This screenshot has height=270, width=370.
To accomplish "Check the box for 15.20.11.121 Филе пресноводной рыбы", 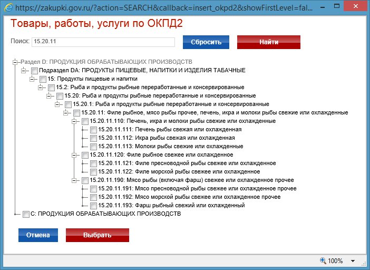I will [93, 163].
